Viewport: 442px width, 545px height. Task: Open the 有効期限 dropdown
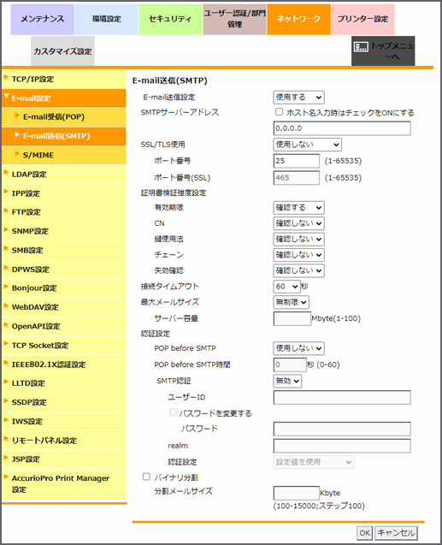coord(298,208)
